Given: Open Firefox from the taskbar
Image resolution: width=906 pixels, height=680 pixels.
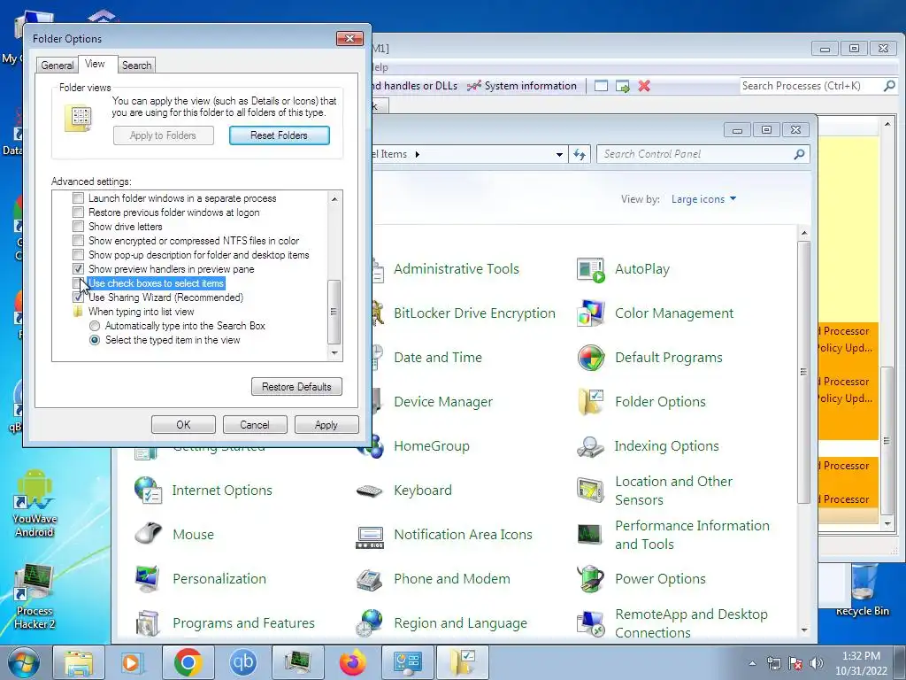Looking at the screenshot, I should point(352,662).
